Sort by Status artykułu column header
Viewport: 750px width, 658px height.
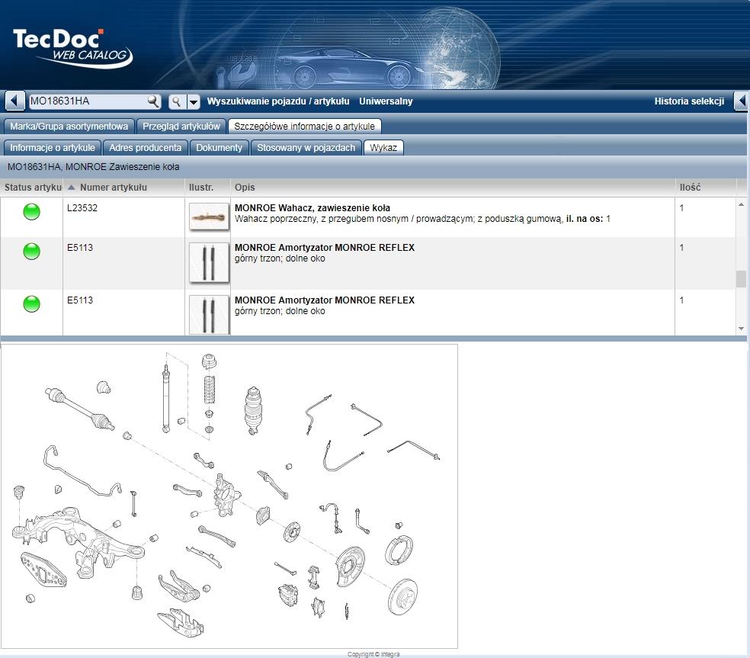(x=31, y=188)
